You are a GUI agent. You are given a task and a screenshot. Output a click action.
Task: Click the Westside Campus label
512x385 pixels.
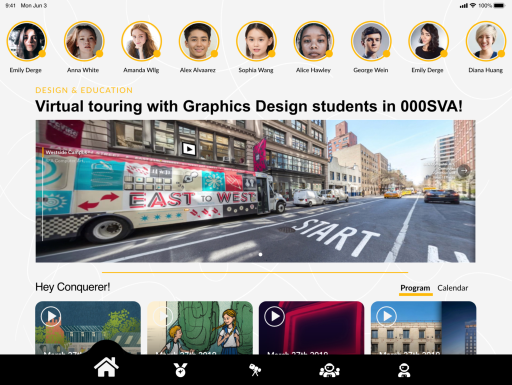click(66, 152)
